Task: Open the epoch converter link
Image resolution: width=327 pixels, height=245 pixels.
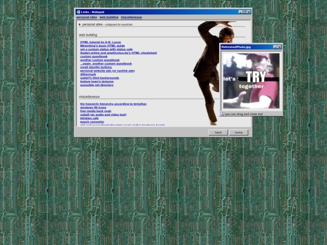Action: click(x=92, y=122)
